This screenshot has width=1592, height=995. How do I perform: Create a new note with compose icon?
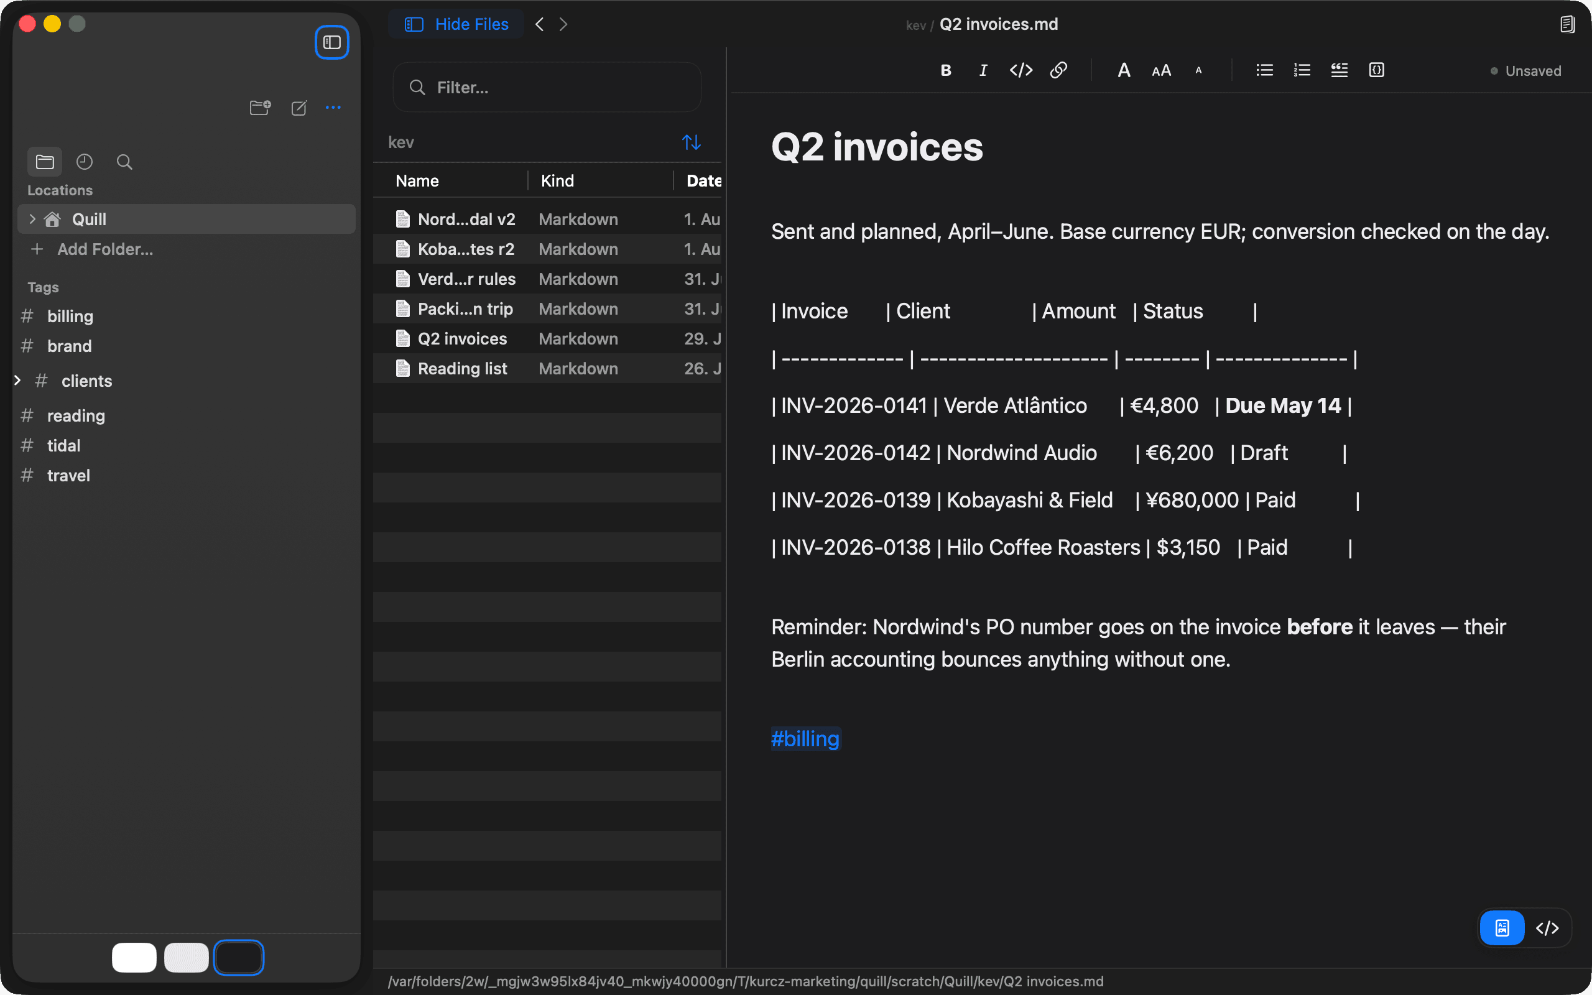pyautogui.click(x=299, y=107)
